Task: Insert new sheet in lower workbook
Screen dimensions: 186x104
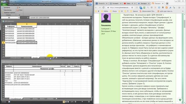Action: pyautogui.click(x=56, y=99)
